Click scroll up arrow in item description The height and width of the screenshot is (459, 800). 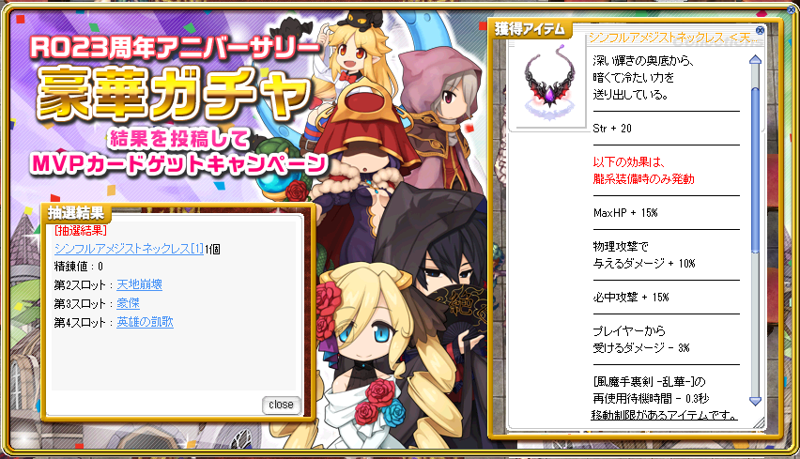click(x=755, y=60)
